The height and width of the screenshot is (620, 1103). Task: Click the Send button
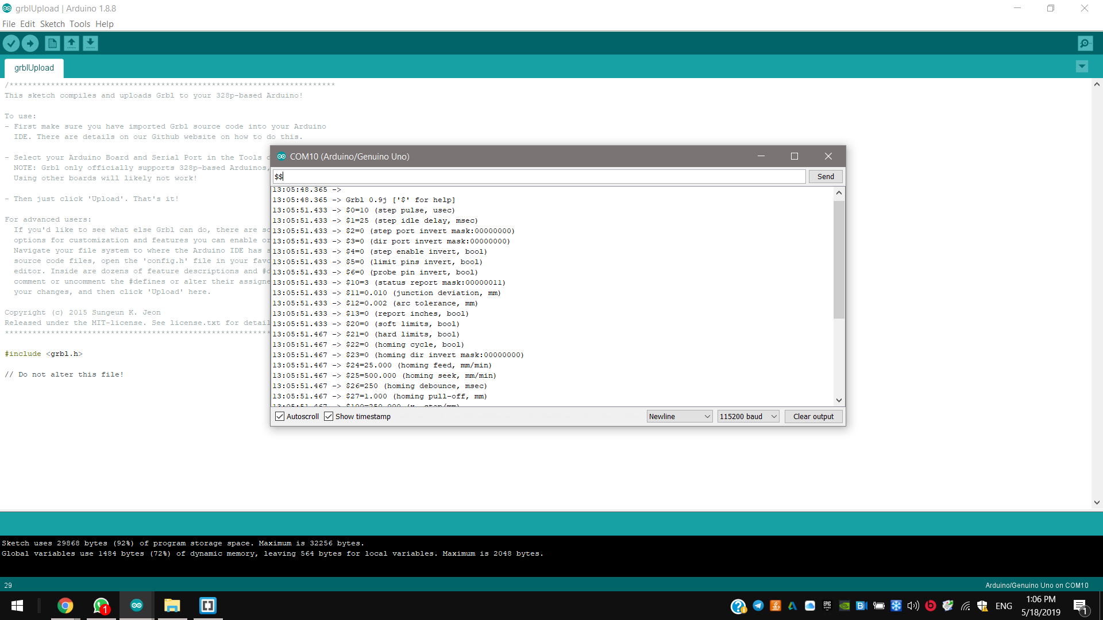tap(826, 176)
